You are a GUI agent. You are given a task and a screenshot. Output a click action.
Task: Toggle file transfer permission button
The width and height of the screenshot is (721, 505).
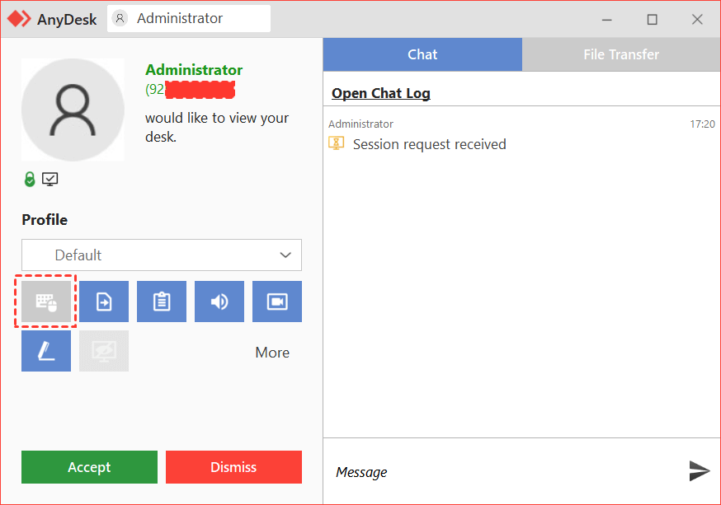click(104, 302)
